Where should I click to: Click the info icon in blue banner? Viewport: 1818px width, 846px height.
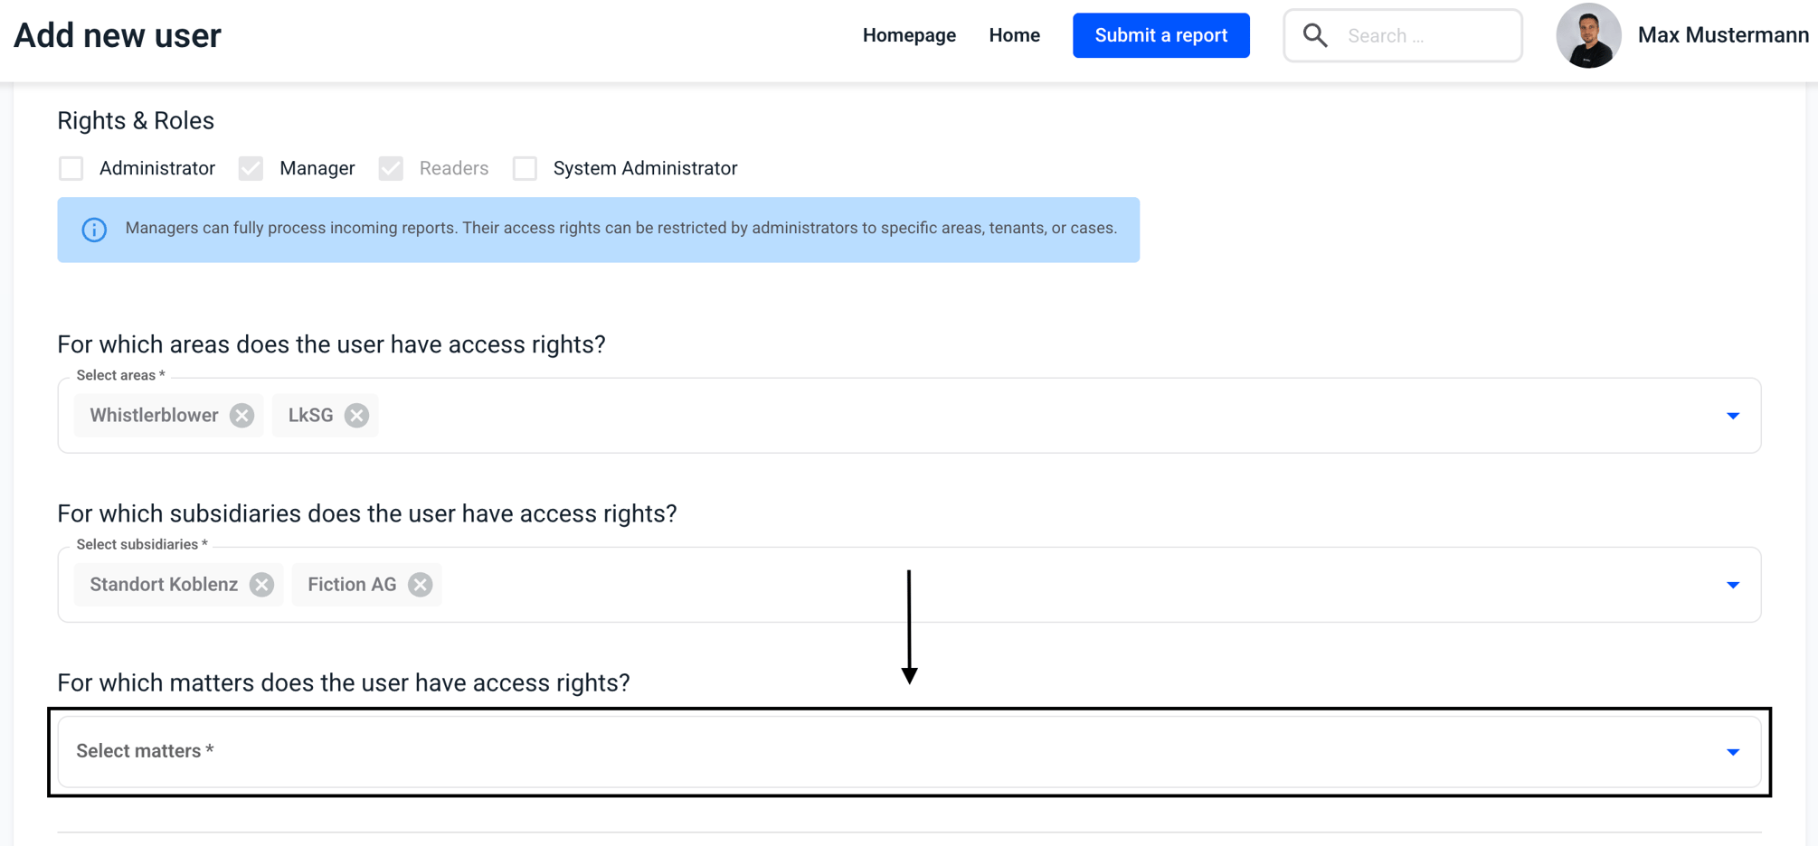point(94,230)
